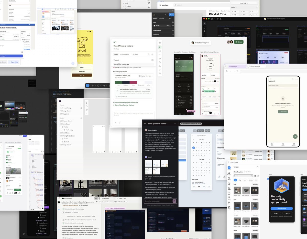Open the Text panel in Uizard sidebar
This screenshot has height=239, width=307.
click(229, 183)
